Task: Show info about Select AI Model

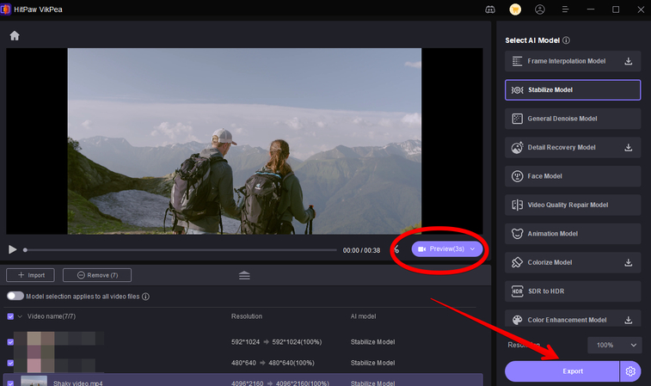Action: (x=567, y=40)
